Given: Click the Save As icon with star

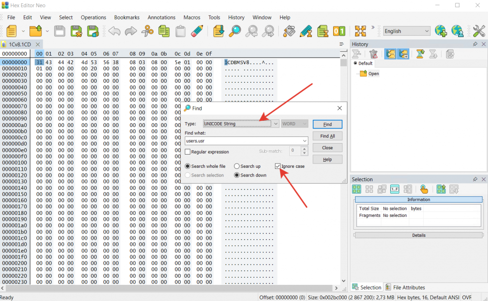Looking at the screenshot, I should pos(76,31).
